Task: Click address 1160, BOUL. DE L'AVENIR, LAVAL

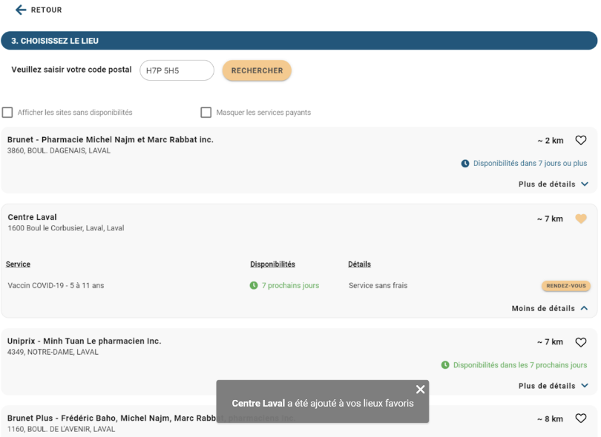Action: pyautogui.click(x=61, y=429)
